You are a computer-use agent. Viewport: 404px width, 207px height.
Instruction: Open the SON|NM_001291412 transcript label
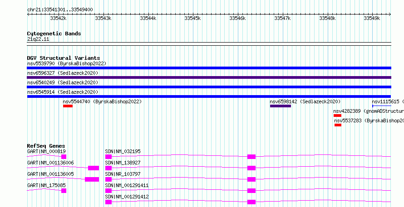coord(127,197)
